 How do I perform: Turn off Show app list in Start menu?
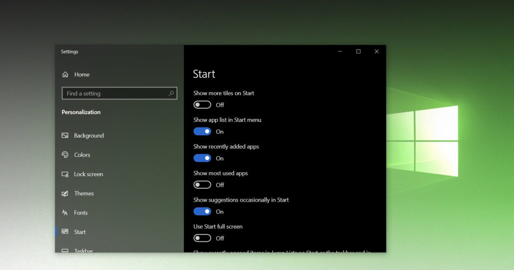(202, 131)
